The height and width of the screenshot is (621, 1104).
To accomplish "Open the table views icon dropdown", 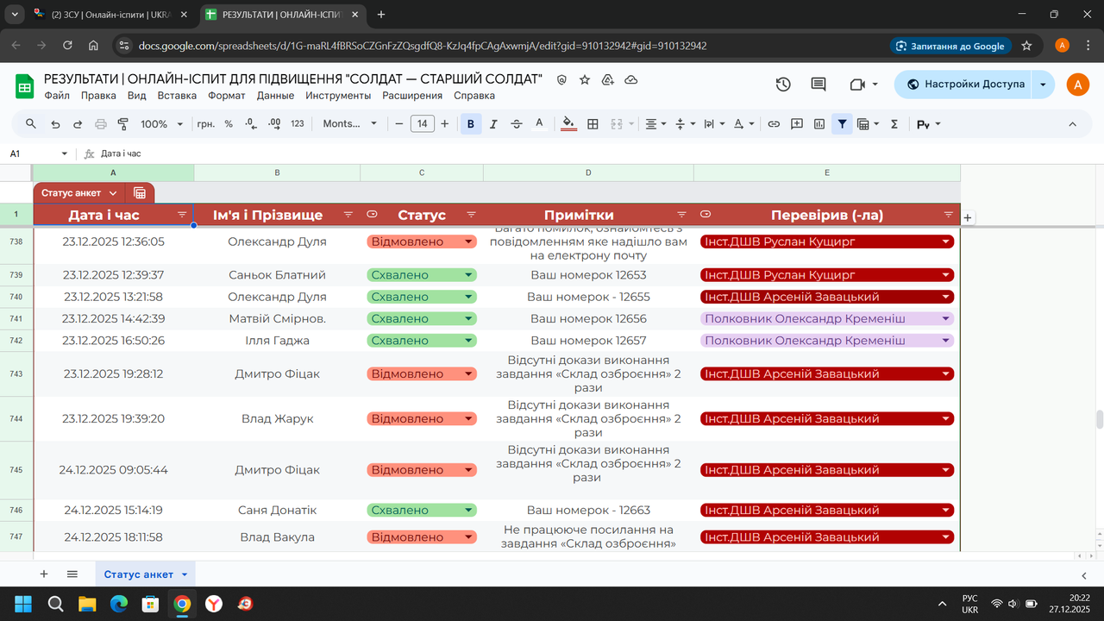I will pyautogui.click(x=868, y=124).
